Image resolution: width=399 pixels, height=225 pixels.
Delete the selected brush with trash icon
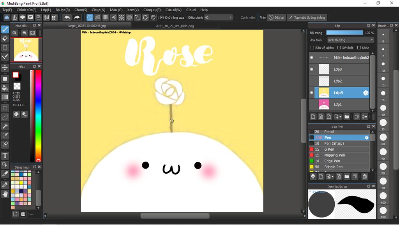[365, 176]
